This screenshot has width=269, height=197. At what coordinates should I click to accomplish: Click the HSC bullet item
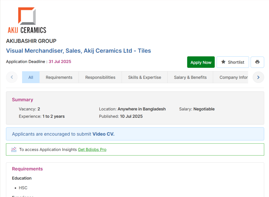[23, 188]
